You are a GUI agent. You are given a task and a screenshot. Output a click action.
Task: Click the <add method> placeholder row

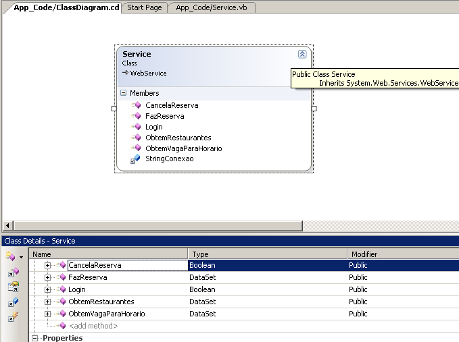click(93, 326)
